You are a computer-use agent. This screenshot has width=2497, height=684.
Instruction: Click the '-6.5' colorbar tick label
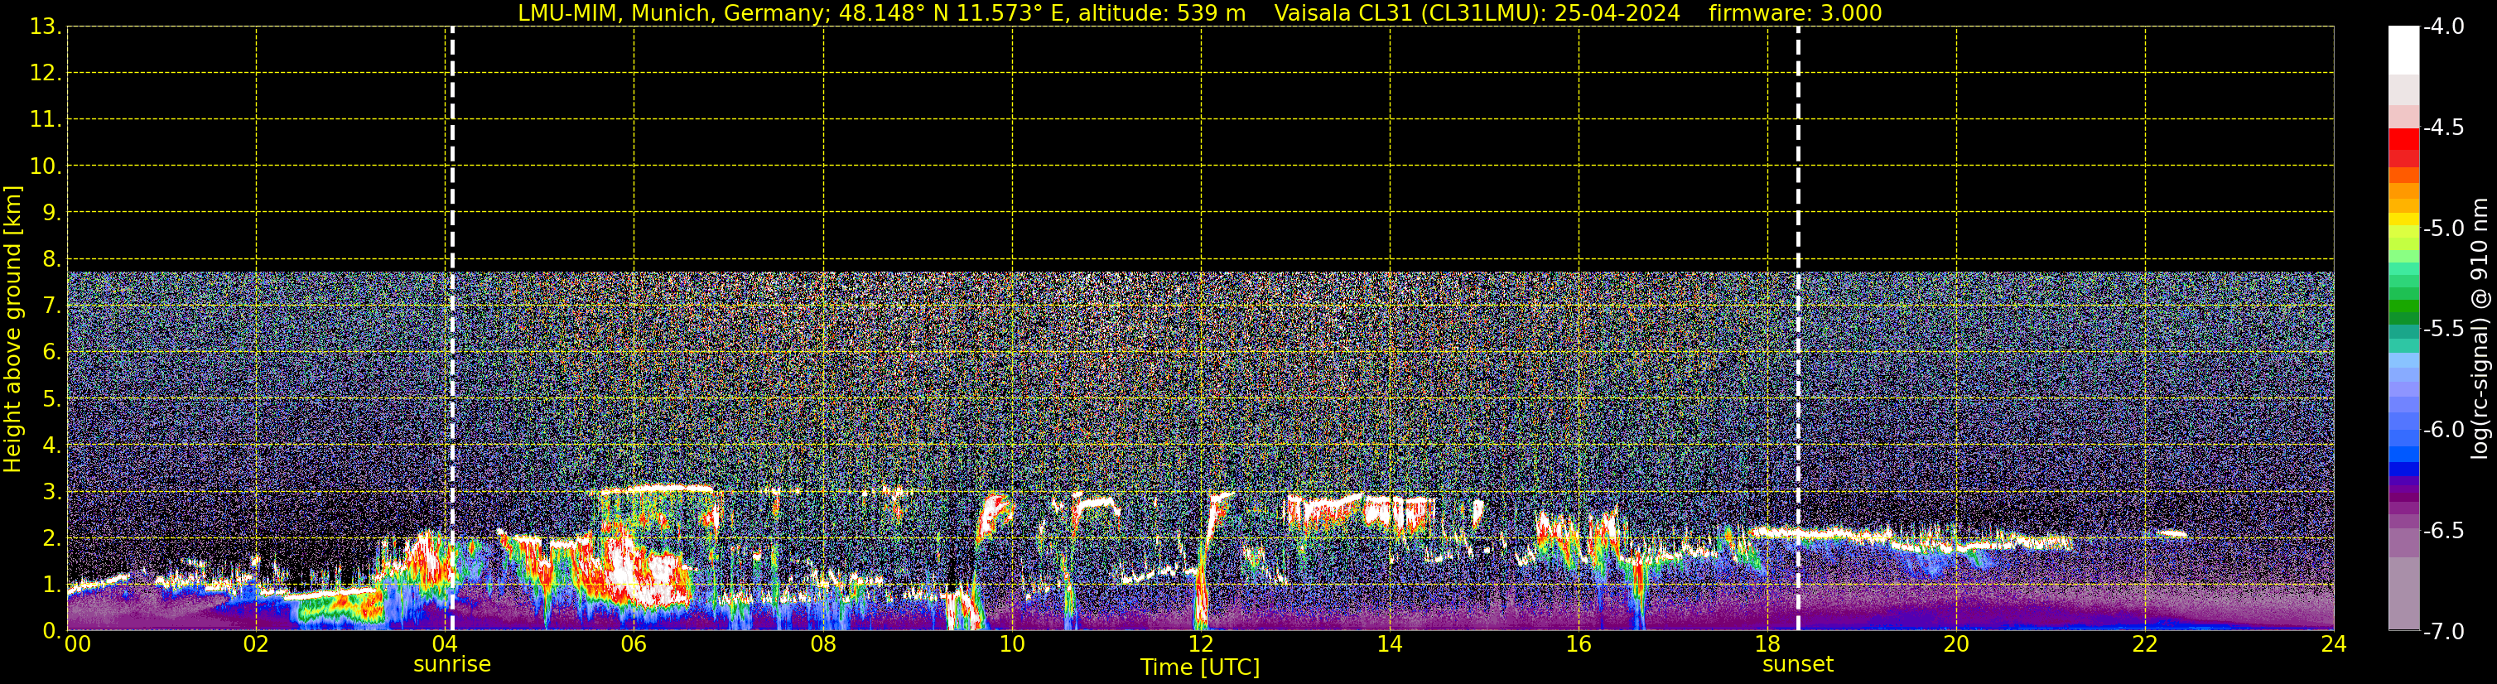coord(2442,531)
